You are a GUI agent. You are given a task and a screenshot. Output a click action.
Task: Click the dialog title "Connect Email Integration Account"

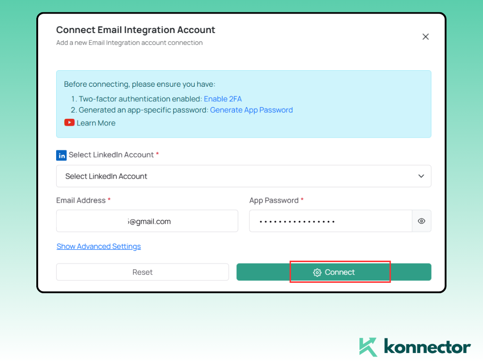click(x=135, y=30)
